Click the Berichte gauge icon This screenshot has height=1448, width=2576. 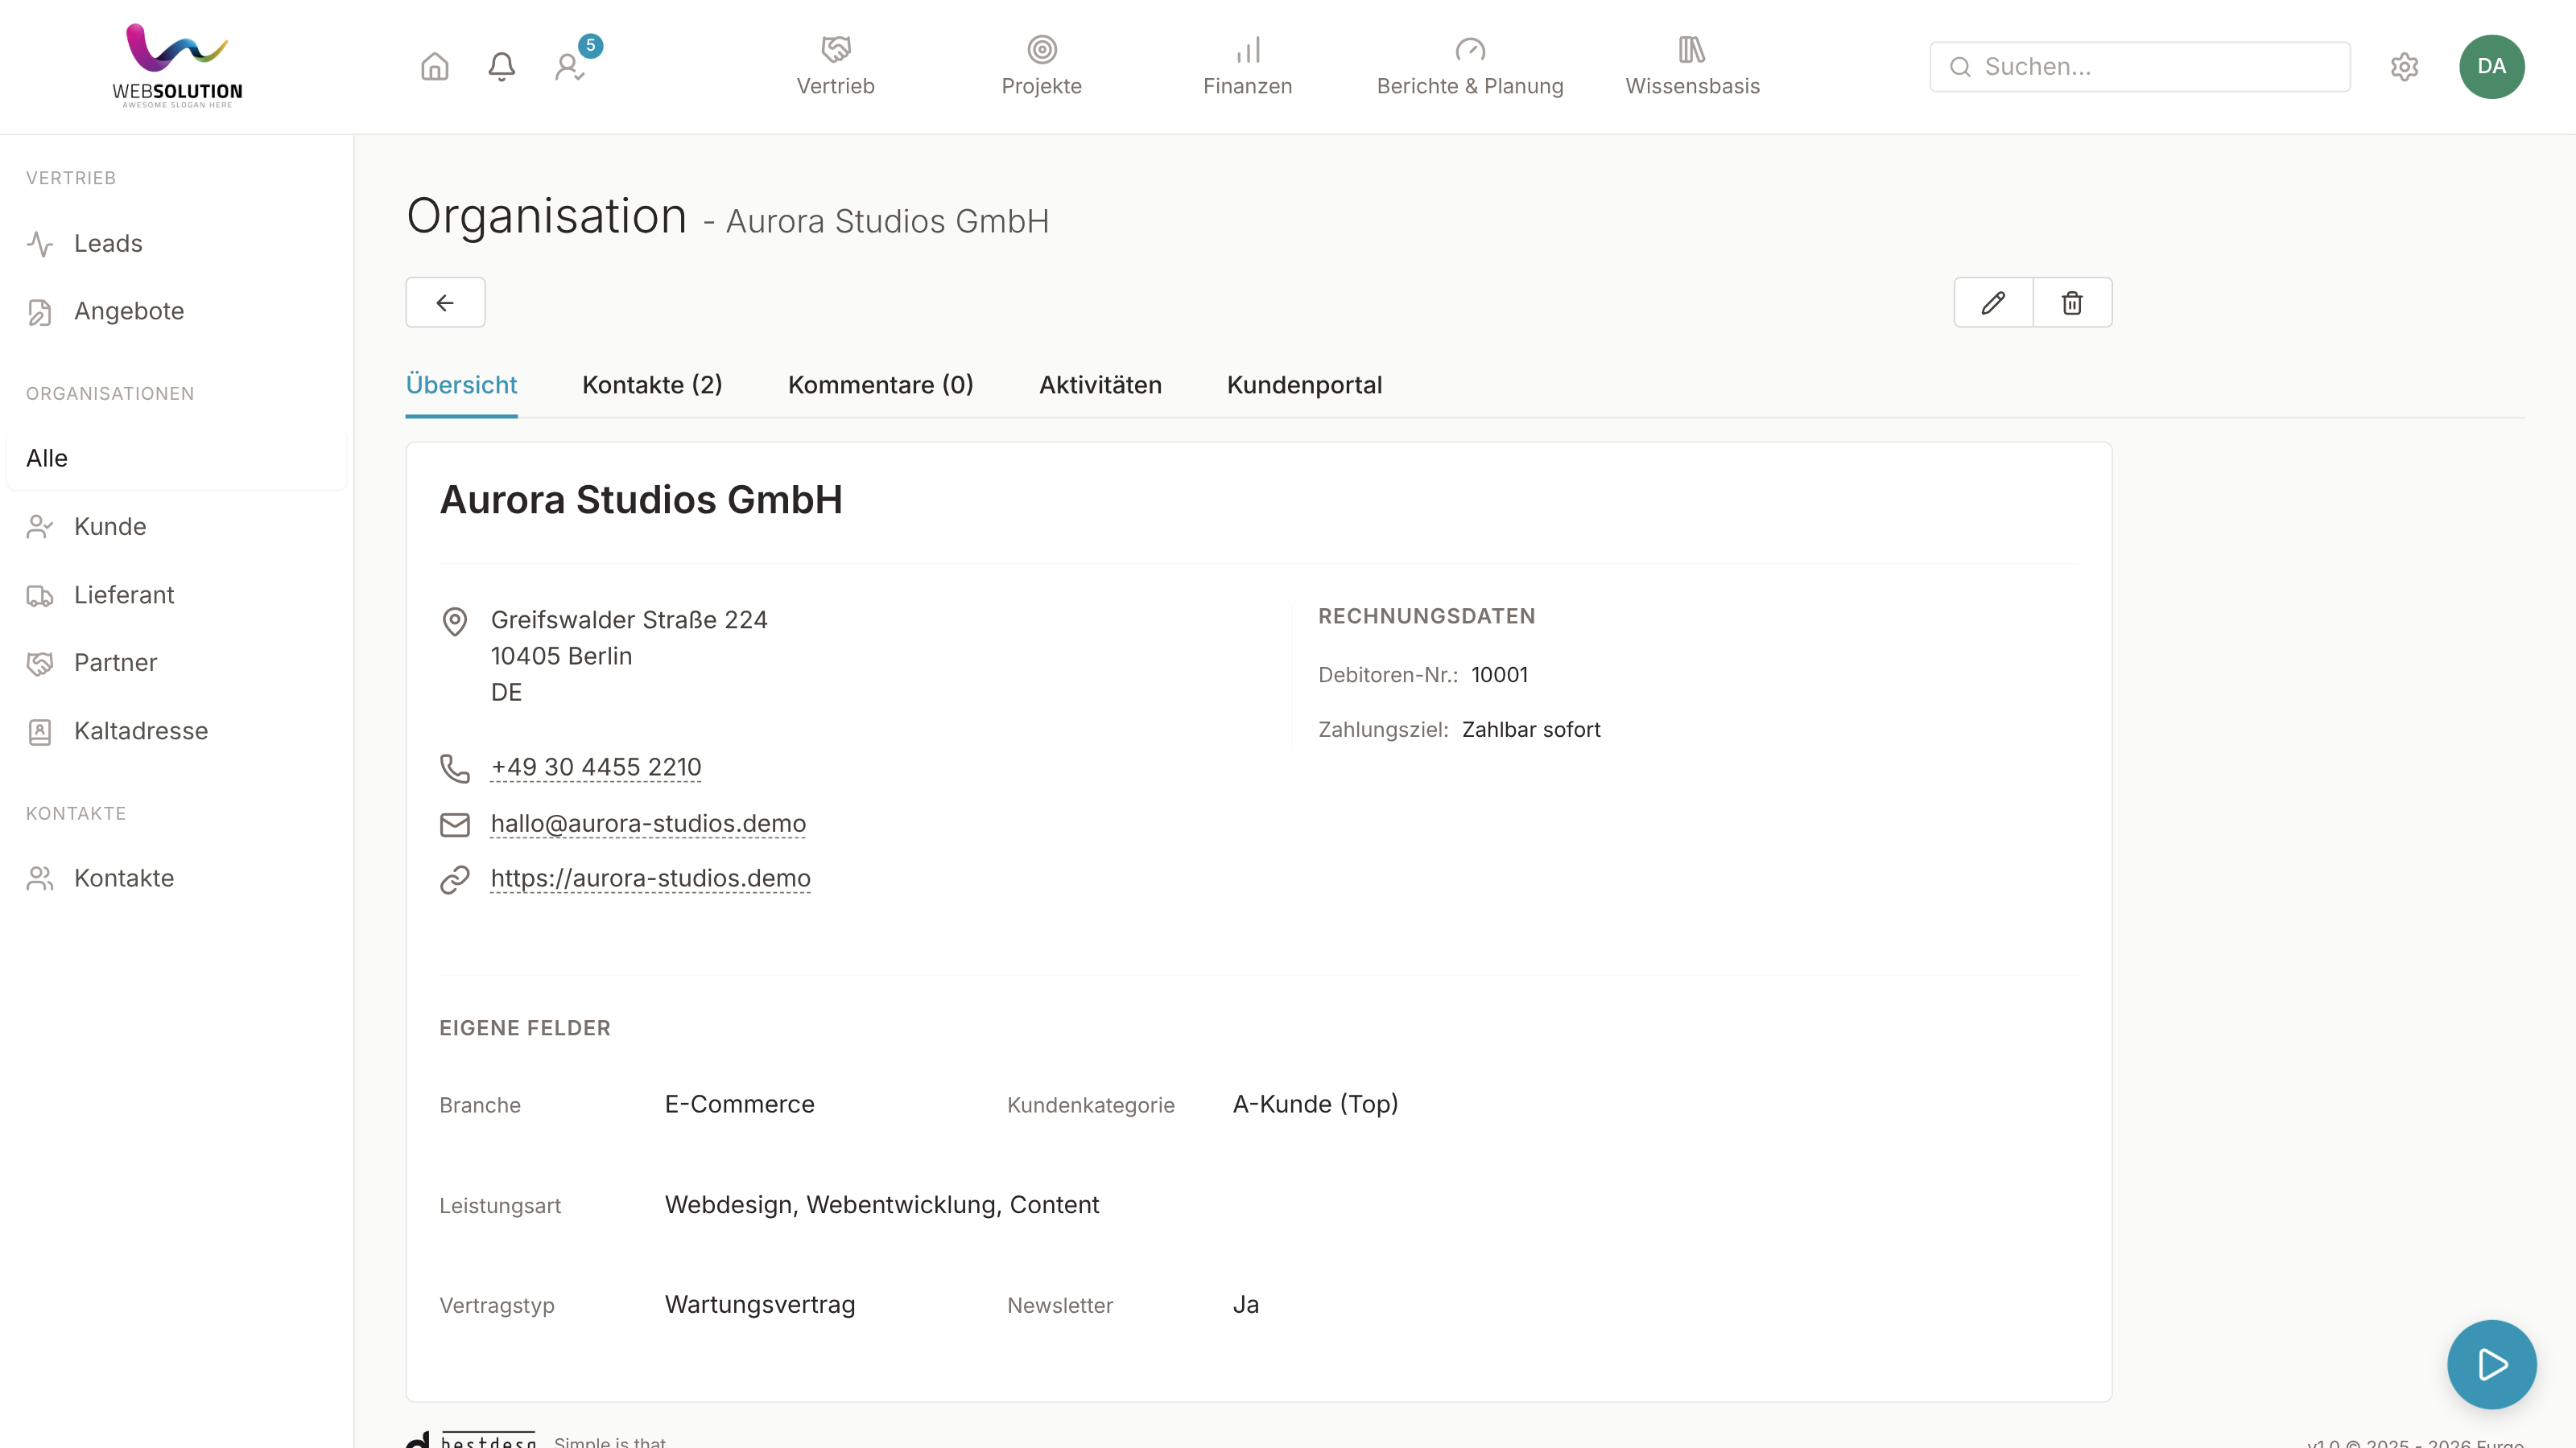[x=1469, y=49]
